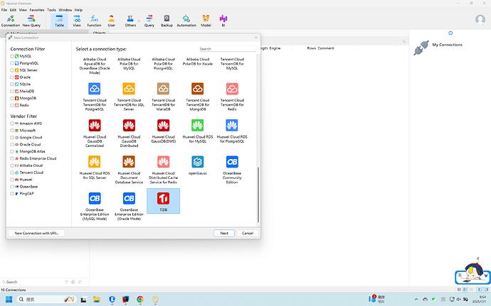The image size is (491, 306).
Task: Open File Explorer from the taskbar
Action: (x=97, y=300)
